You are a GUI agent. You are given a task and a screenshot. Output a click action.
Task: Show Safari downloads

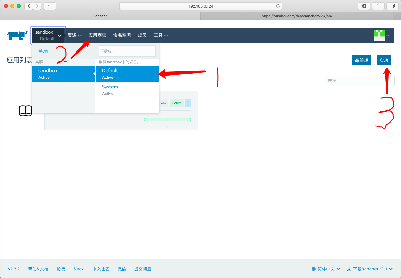tap(364, 6)
